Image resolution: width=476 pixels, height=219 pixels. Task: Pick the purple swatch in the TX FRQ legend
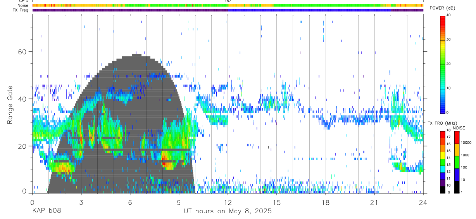click(x=442, y=182)
